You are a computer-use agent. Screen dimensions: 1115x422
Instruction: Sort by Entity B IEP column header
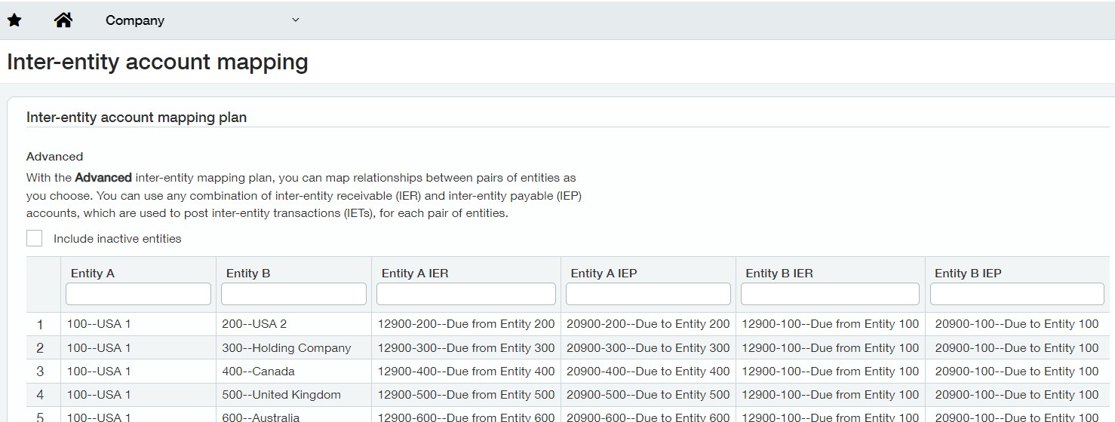tap(968, 274)
